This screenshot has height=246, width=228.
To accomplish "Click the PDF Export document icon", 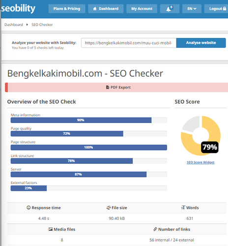I will [108, 87].
